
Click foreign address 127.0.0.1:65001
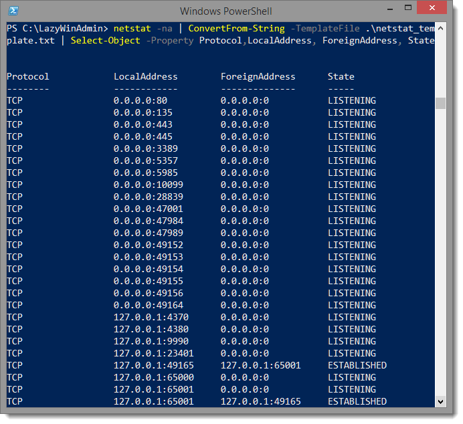(260, 366)
